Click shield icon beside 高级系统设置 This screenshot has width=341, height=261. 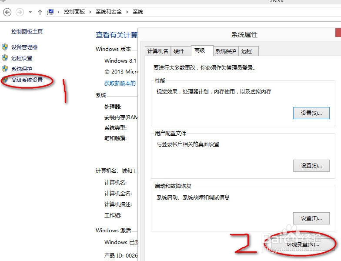point(5,80)
